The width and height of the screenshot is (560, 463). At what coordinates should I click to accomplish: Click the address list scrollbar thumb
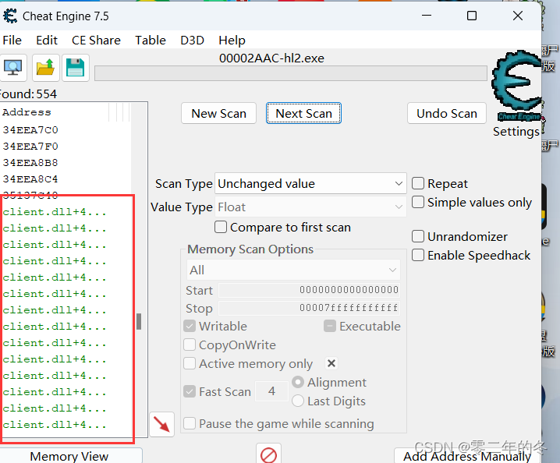pyautogui.click(x=139, y=321)
